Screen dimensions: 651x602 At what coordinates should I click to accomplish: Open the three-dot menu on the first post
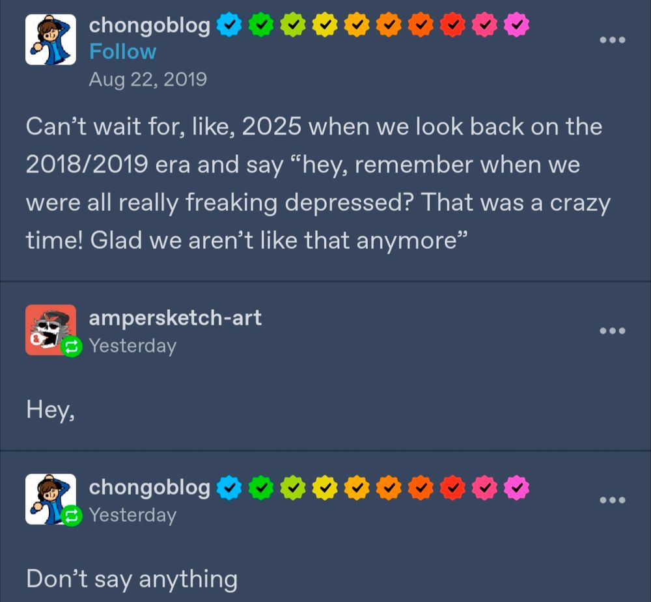613,40
